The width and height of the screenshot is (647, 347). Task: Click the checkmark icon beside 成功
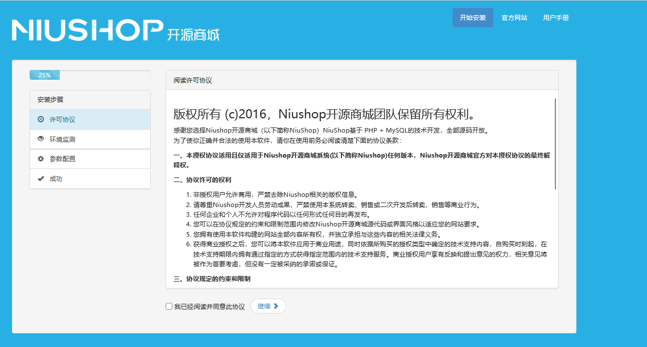[x=41, y=179]
